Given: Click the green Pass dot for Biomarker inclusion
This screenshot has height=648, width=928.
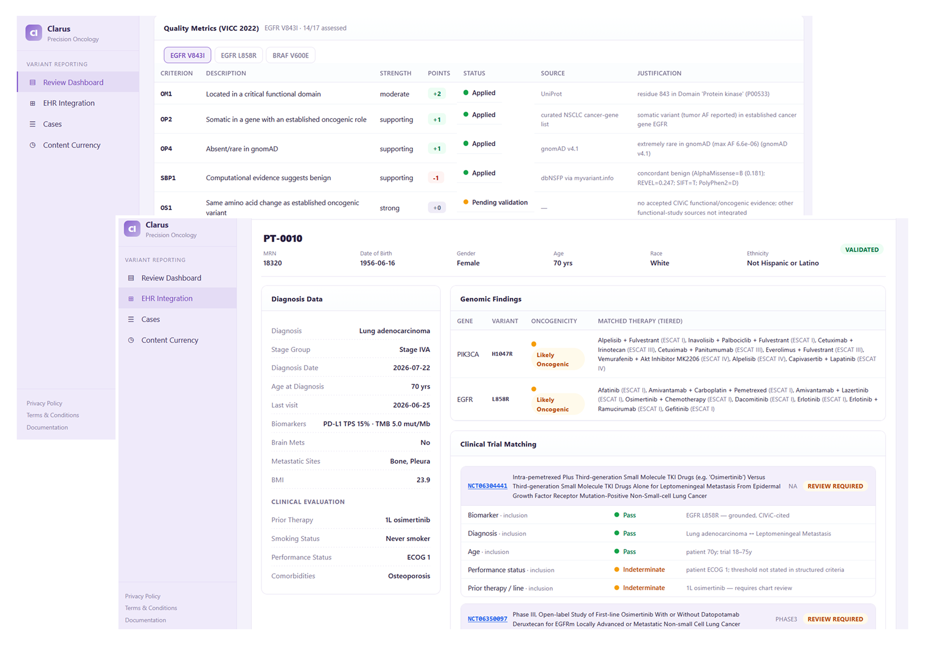Looking at the screenshot, I should click(x=617, y=515).
